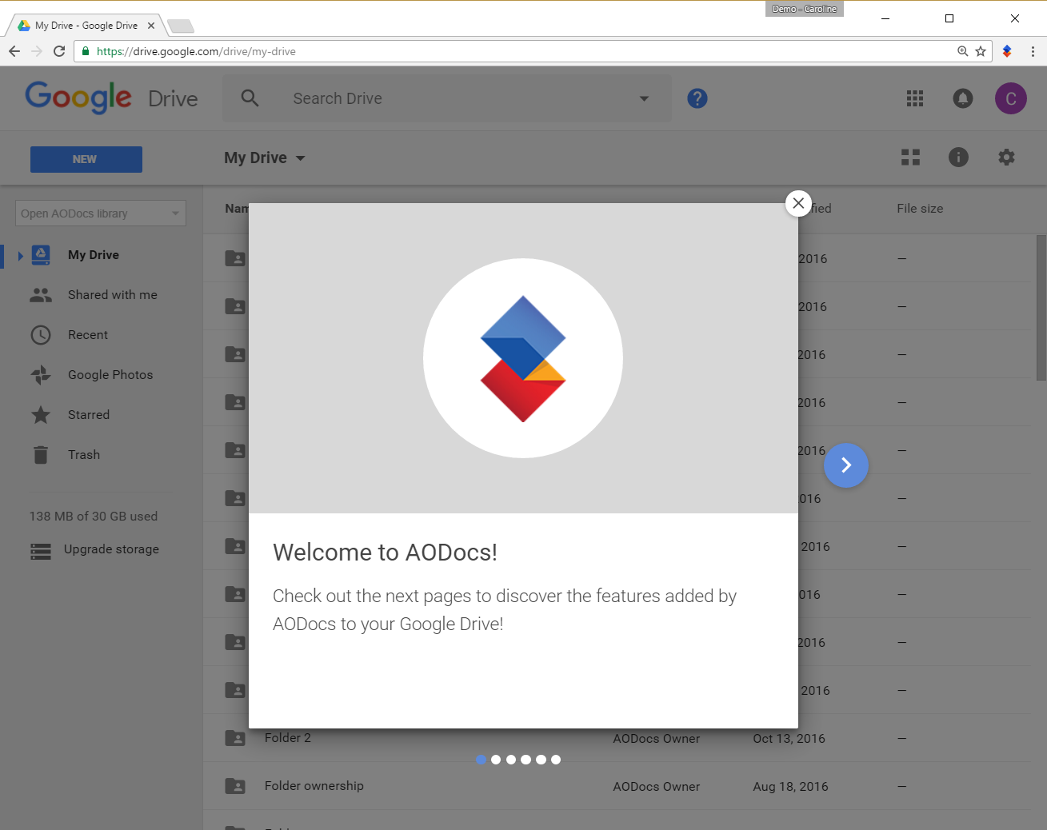Click the Demo - Caroline profile label

click(x=805, y=9)
